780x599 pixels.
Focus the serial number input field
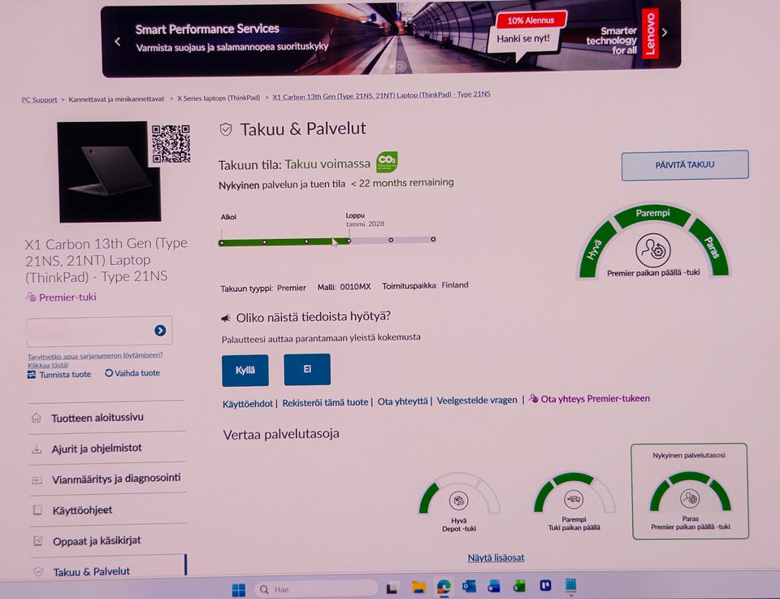(x=90, y=331)
